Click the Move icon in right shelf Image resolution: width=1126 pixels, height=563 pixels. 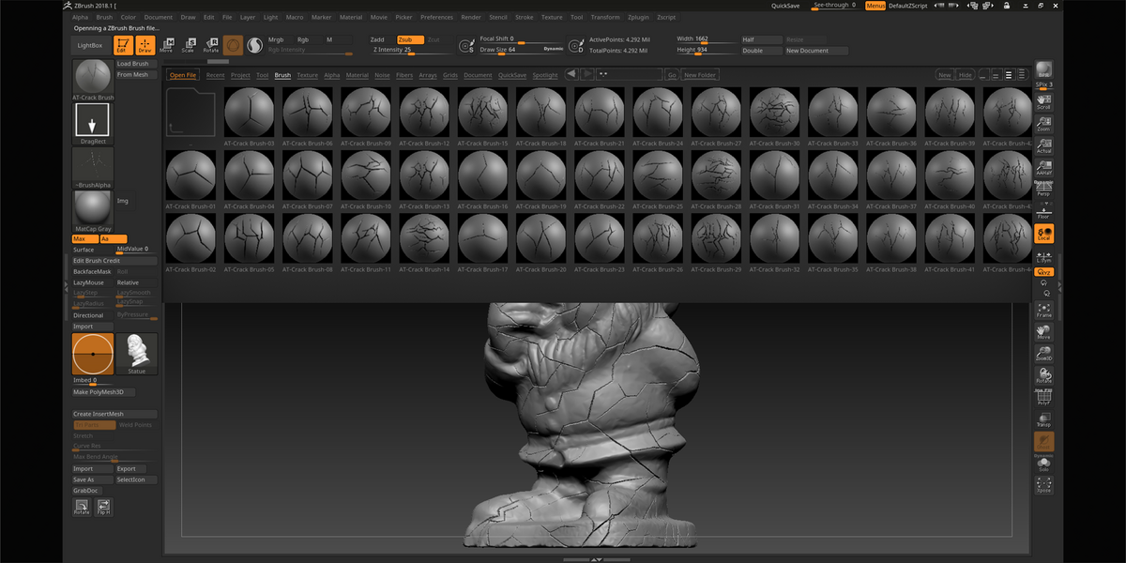pos(1043,331)
